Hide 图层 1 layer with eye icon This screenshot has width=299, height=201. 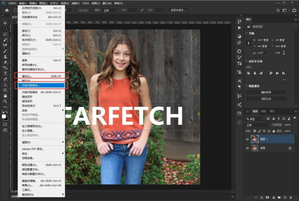[x=247, y=139]
